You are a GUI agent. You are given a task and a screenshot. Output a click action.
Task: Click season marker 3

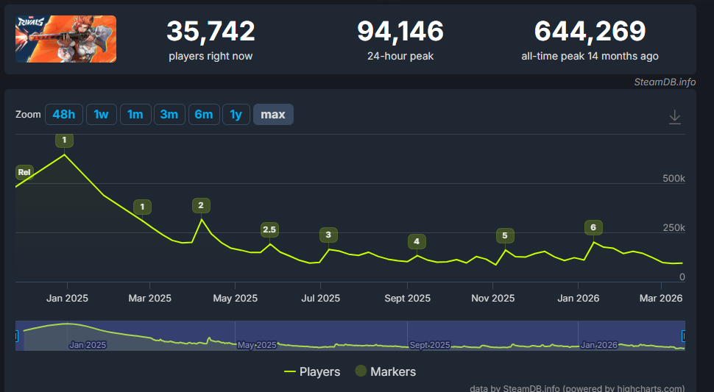point(328,235)
